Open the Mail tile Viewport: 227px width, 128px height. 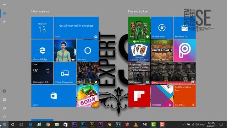coord(76,28)
